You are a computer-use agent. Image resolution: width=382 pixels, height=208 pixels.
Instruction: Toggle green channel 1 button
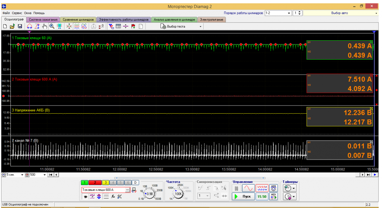85,182
